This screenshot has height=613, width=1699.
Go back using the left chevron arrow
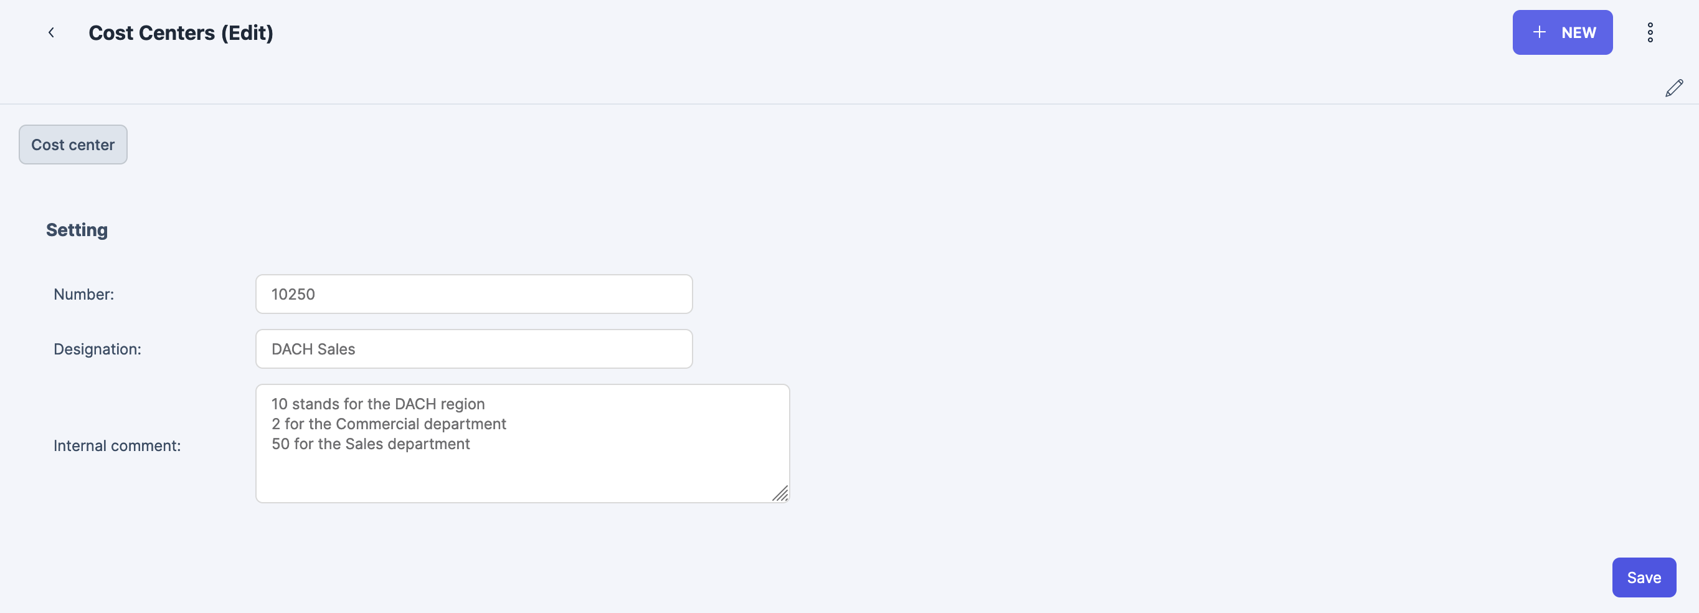point(51,32)
